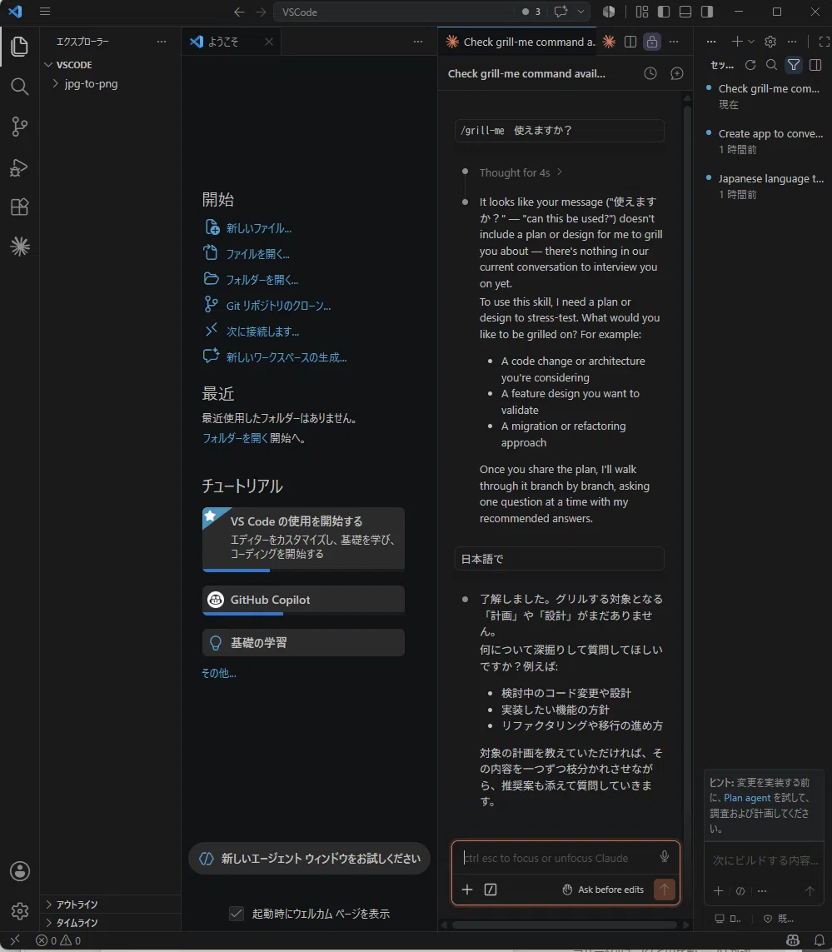Open dropdown next to new session plus
Viewport: 832px width, 952px height.
point(751,42)
